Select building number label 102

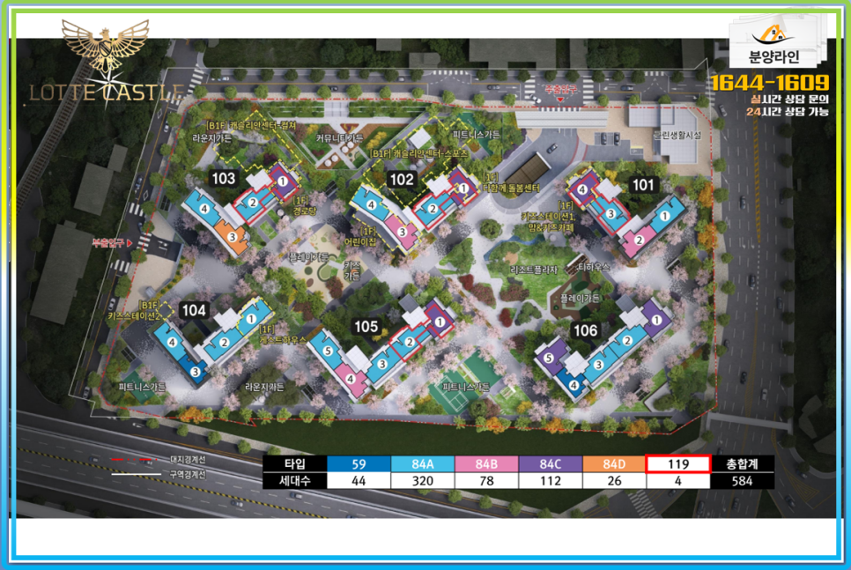coord(402,179)
